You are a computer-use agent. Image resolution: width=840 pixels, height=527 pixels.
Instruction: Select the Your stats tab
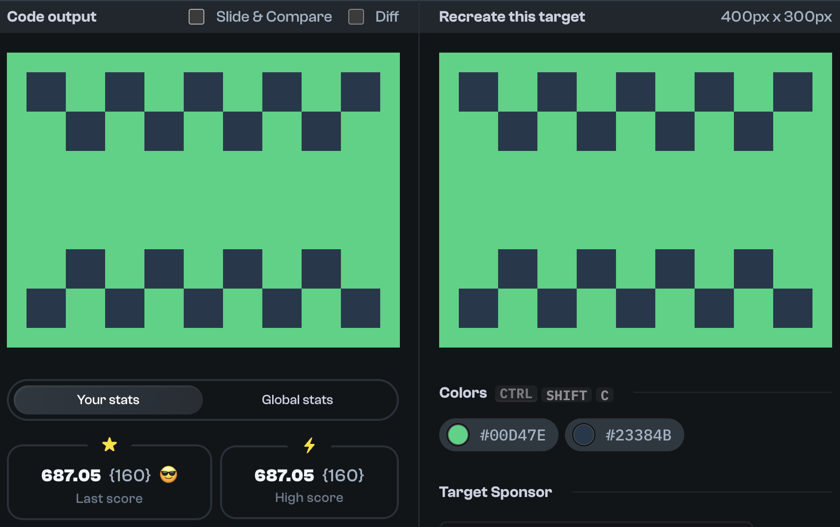(108, 400)
